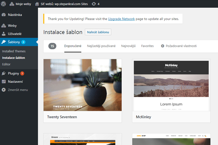Image resolution: width=218 pixels, height=145 pixels.
Task: Open the theme Editor submenu item
Action: click(x=6, y=64)
